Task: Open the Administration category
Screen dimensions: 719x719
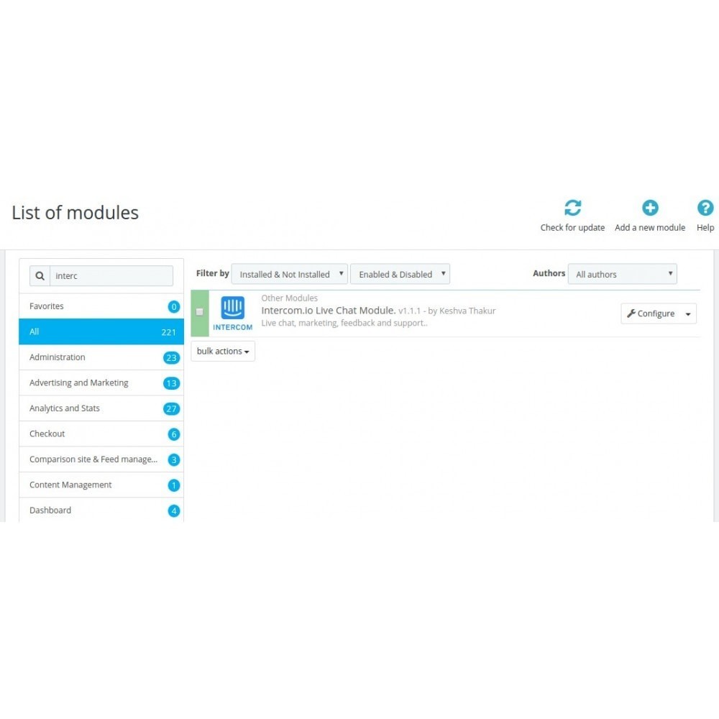Action: coord(101,357)
